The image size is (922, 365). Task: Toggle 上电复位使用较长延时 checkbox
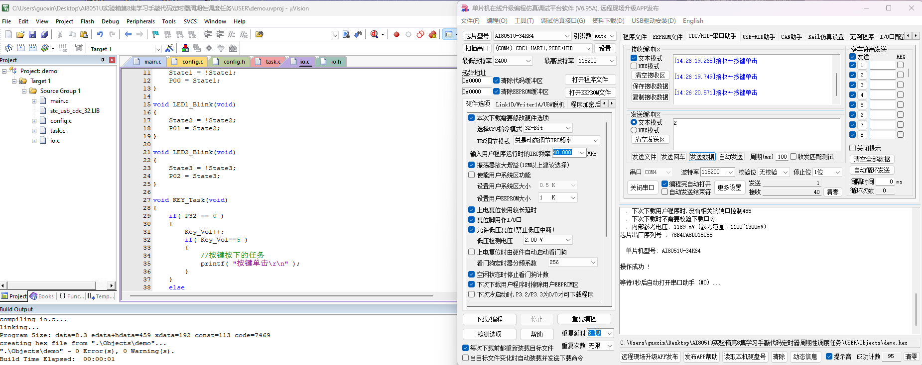[x=472, y=210]
